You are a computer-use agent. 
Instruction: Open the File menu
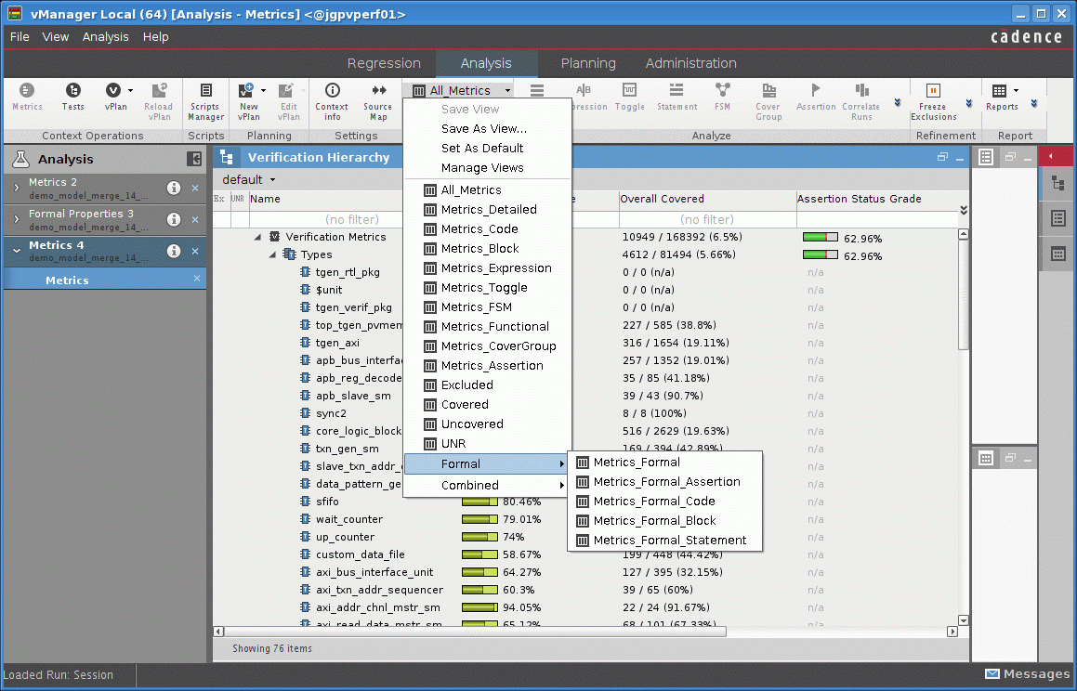pos(20,36)
